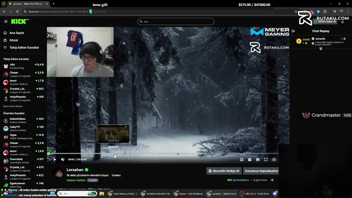Screen dimensions: 352x198
Task: Go back in browser history
Action: 4,12
